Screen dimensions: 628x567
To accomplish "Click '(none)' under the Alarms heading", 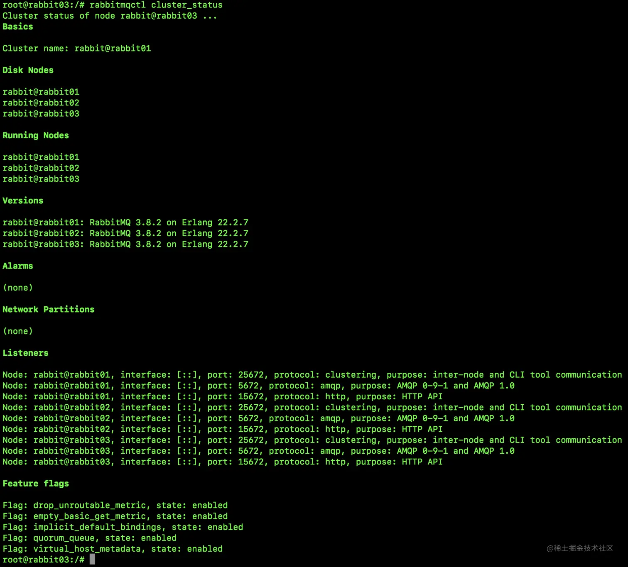I will pos(18,288).
